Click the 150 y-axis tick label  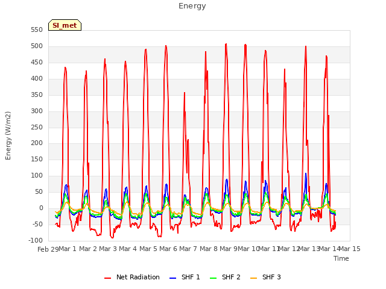37,159
